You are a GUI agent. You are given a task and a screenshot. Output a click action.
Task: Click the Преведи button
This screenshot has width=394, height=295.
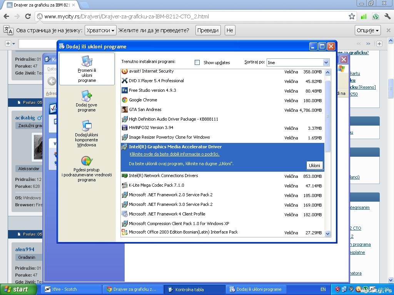[208, 30]
